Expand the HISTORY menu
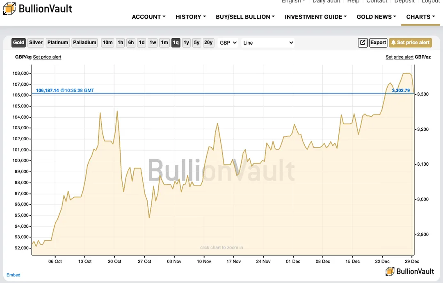443x283 pixels. pos(191,17)
